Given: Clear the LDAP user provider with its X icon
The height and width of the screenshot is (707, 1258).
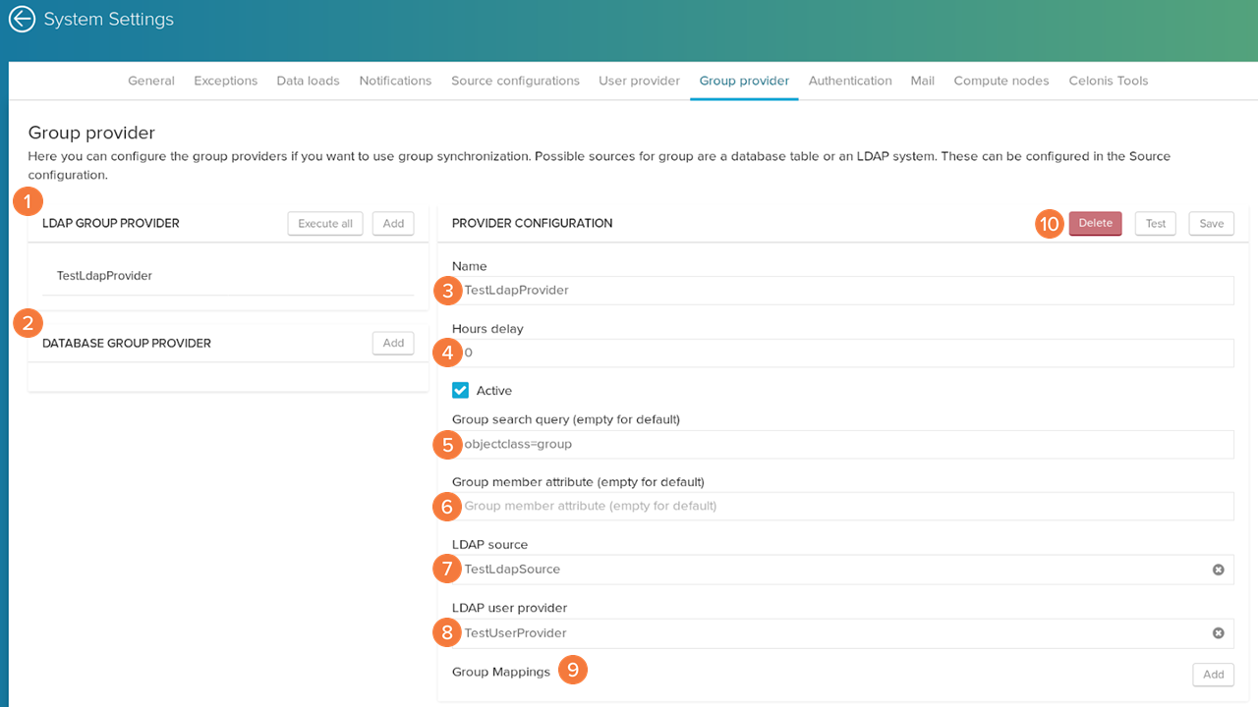Looking at the screenshot, I should tap(1218, 633).
